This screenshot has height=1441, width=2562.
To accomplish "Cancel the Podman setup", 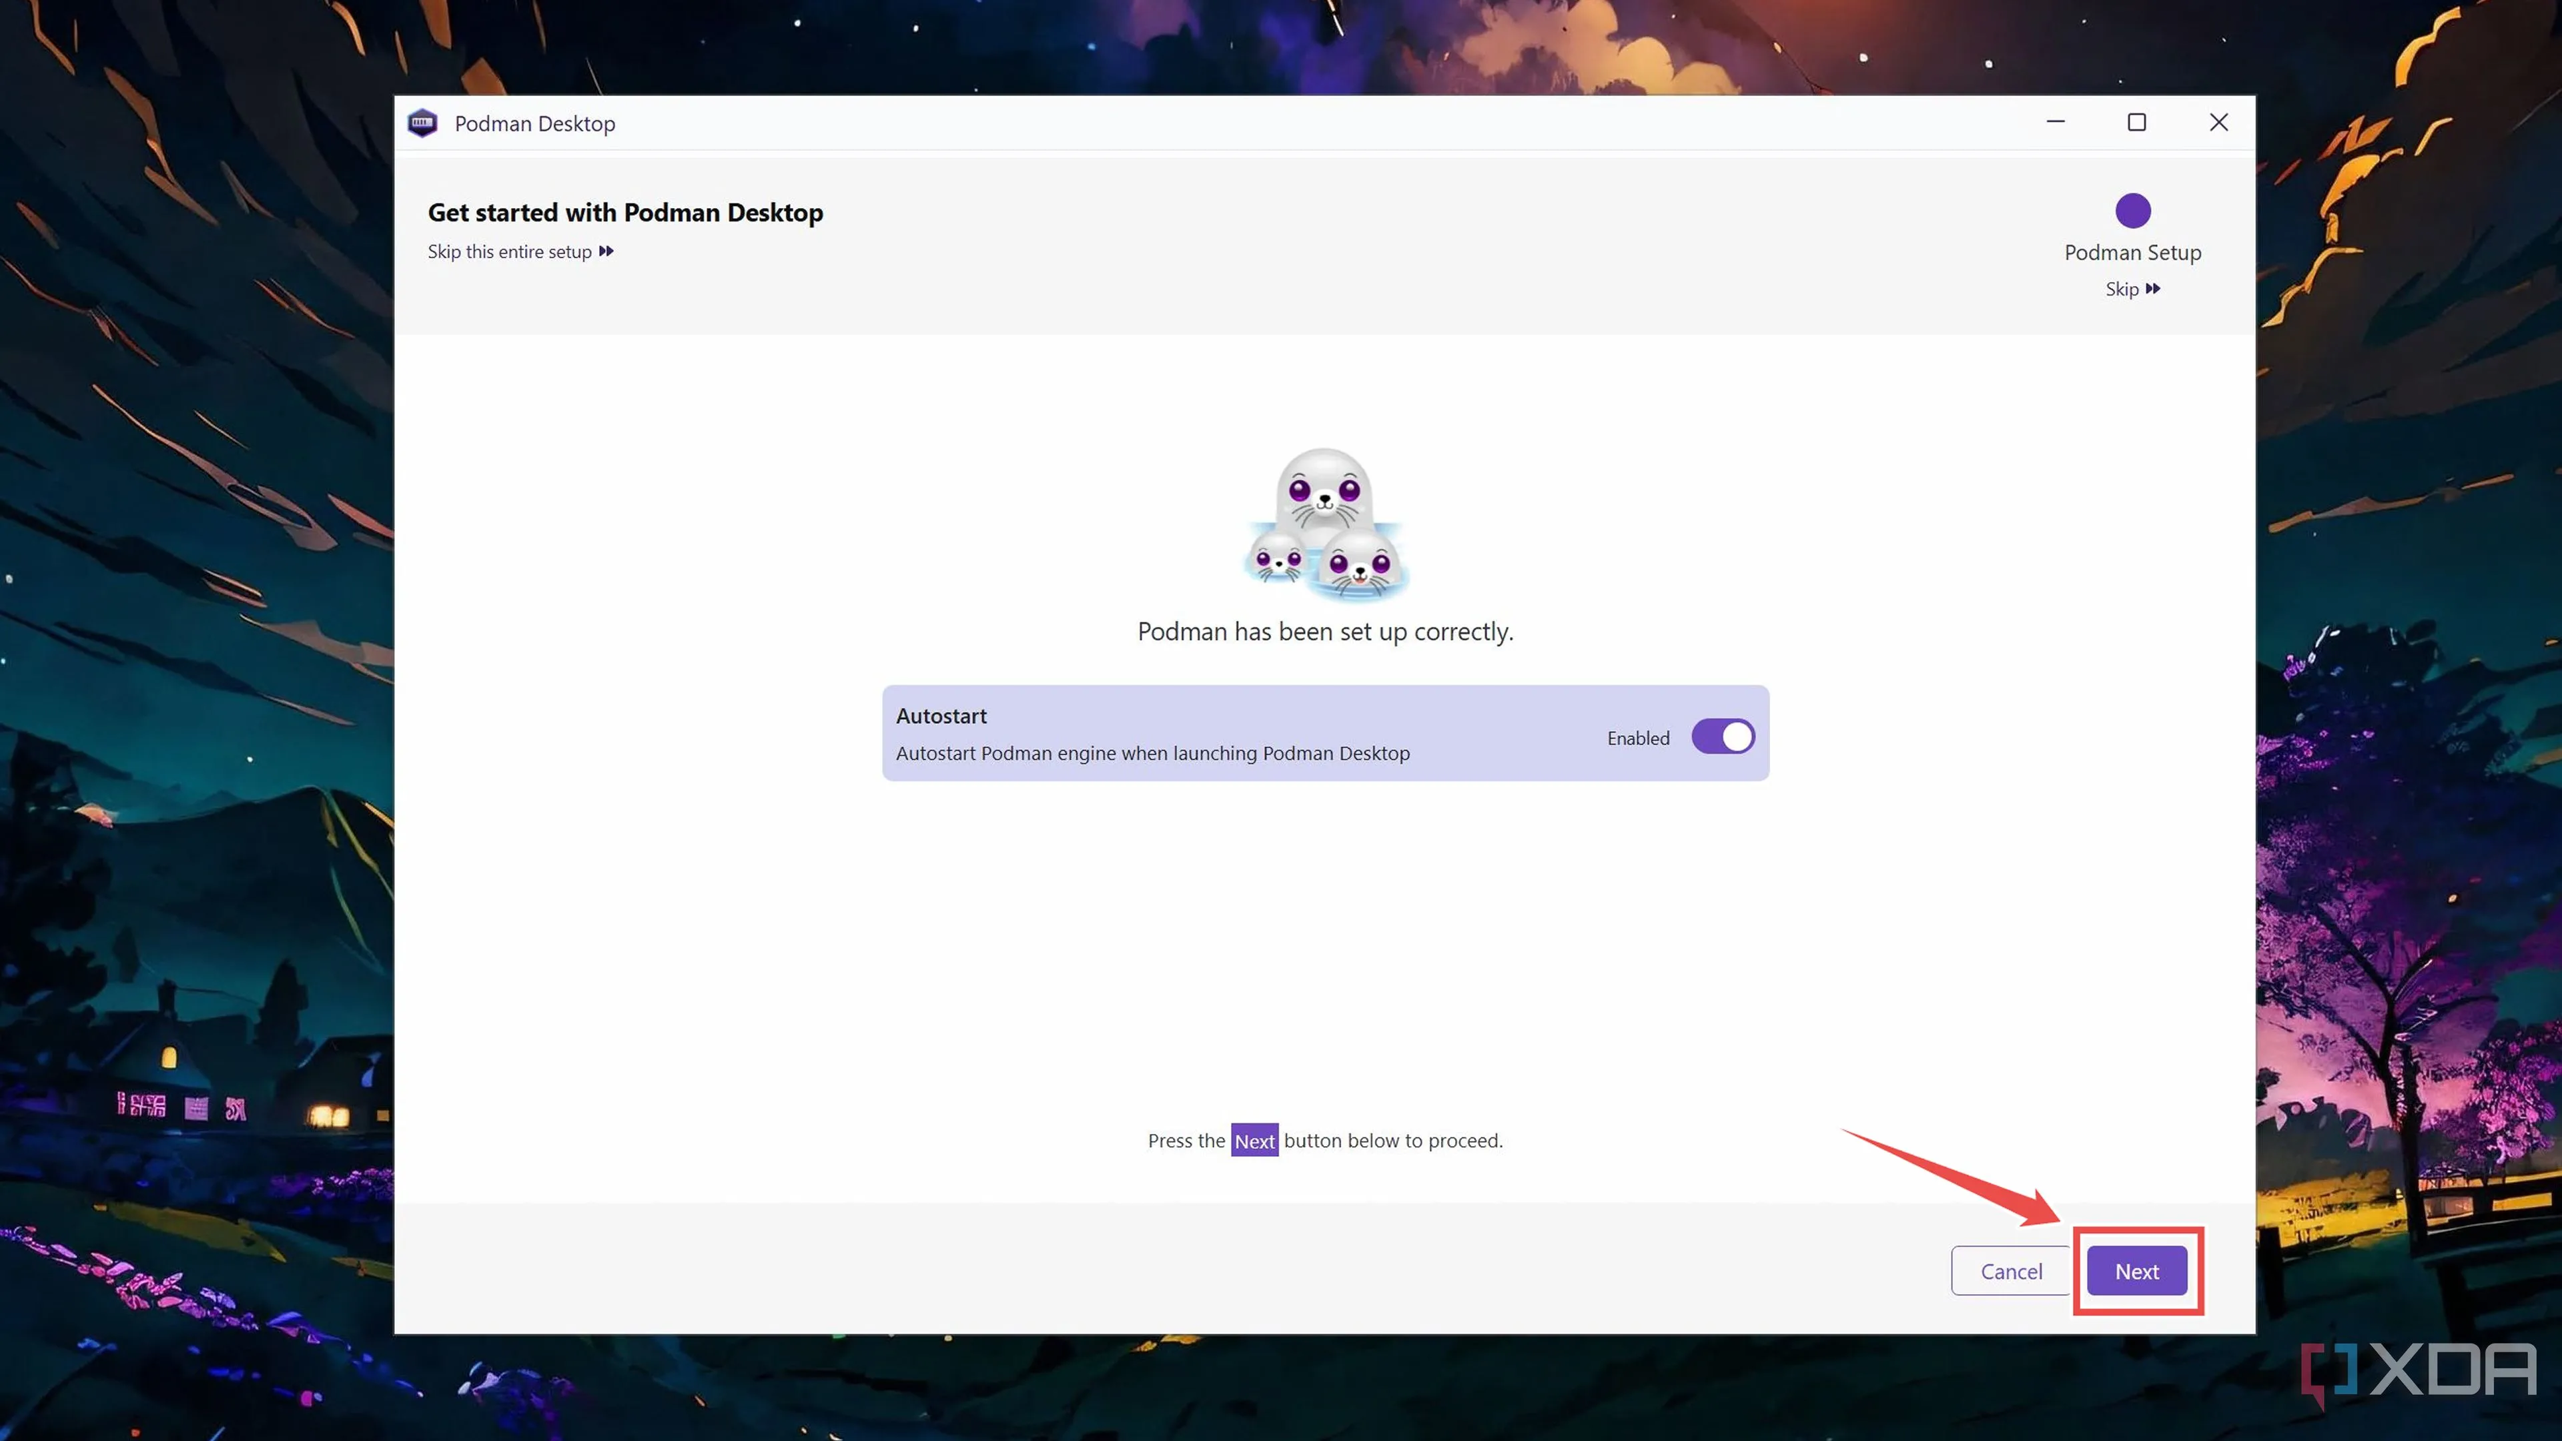I will (x=2011, y=1271).
